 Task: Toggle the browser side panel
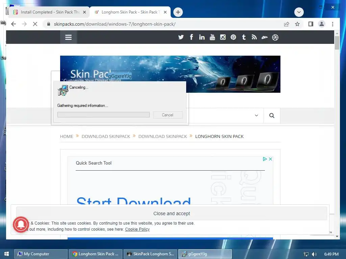coord(311,24)
